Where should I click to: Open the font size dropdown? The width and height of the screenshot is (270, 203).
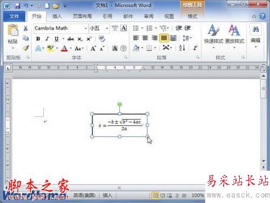(x=107, y=29)
